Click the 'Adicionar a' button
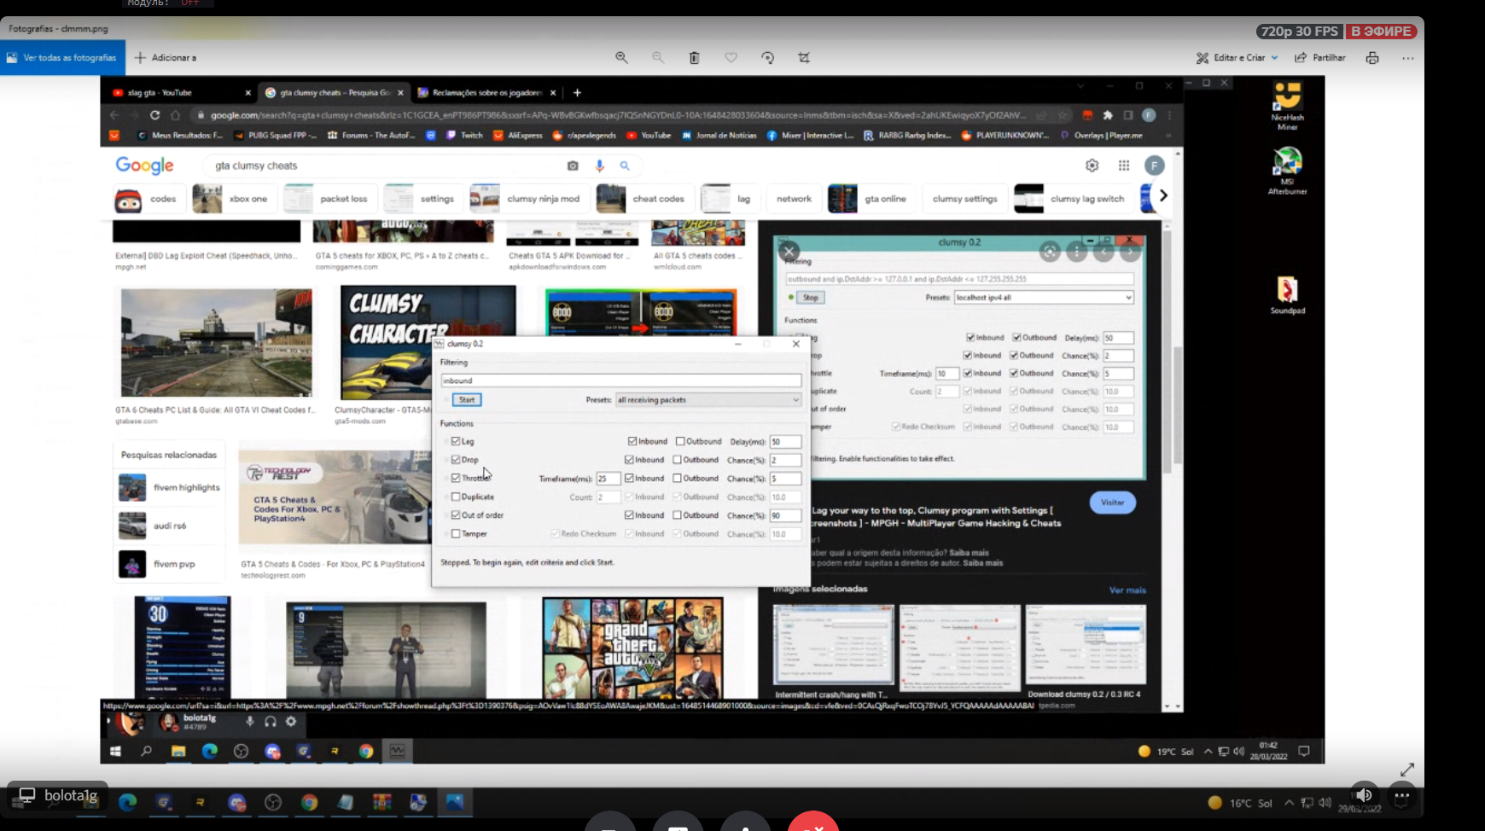The image size is (1485, 831). (166, 58)
